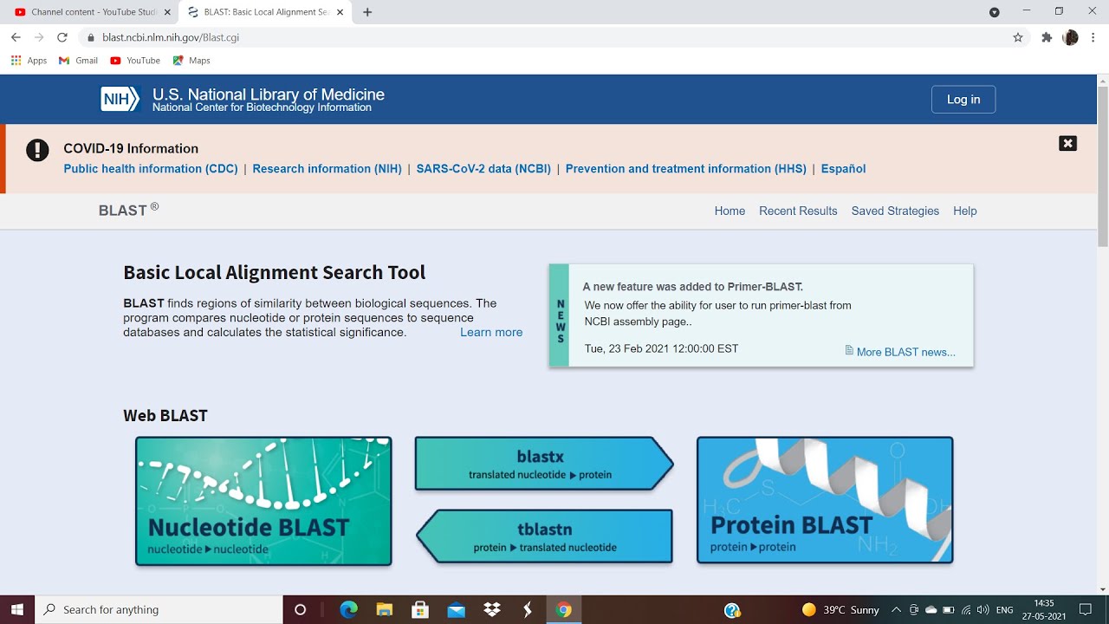Dismiss the COVID-19 information banner
The width and height of the screenshot is (1109, 624).
1067,144
